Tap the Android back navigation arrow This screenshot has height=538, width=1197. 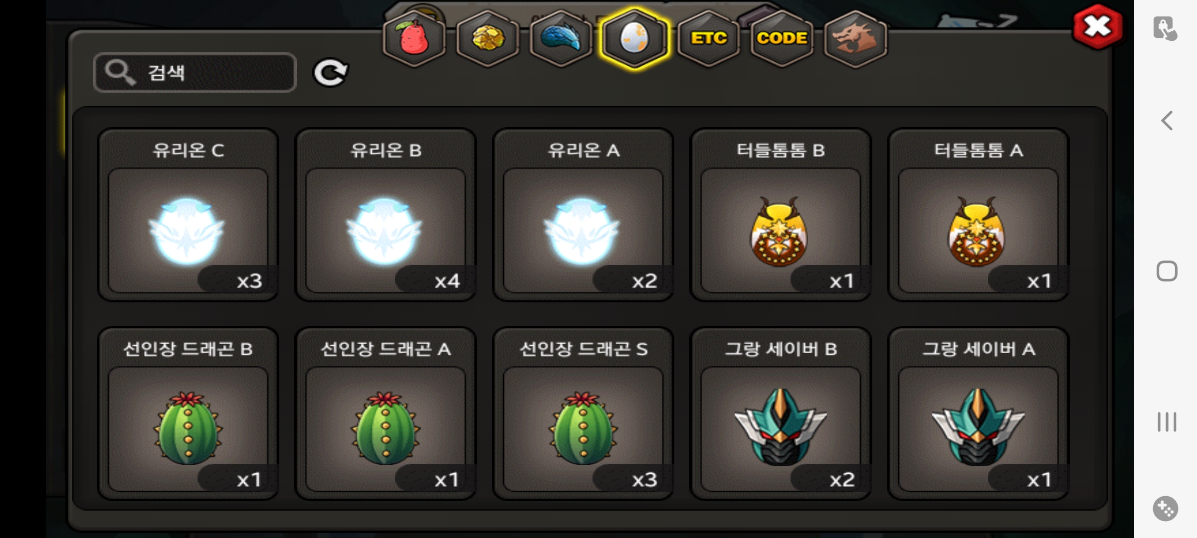(1167, 121)
